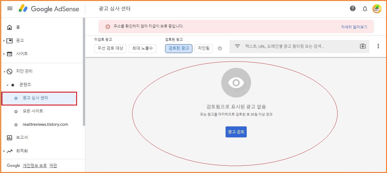Screen dimensions: 387x173
Task: Click the Google text in footer
Action: (14, 166)
